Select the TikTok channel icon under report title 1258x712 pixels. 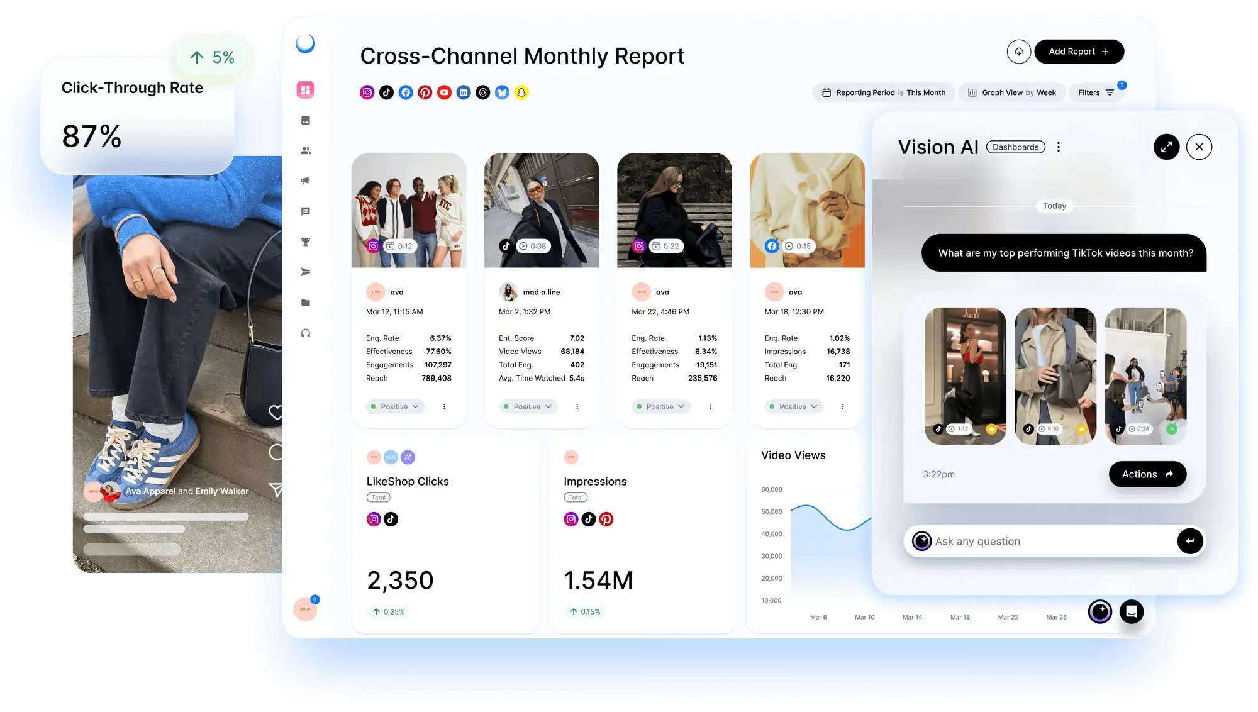pyautogui.click(x=386, y=92)
